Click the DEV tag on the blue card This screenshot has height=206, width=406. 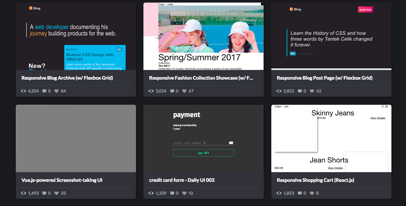point(119,49)
